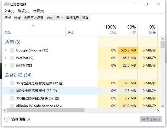Screen dimensions: 167x128
Task: Switch to the 性能 tab
Action: (x=17, y=18)
